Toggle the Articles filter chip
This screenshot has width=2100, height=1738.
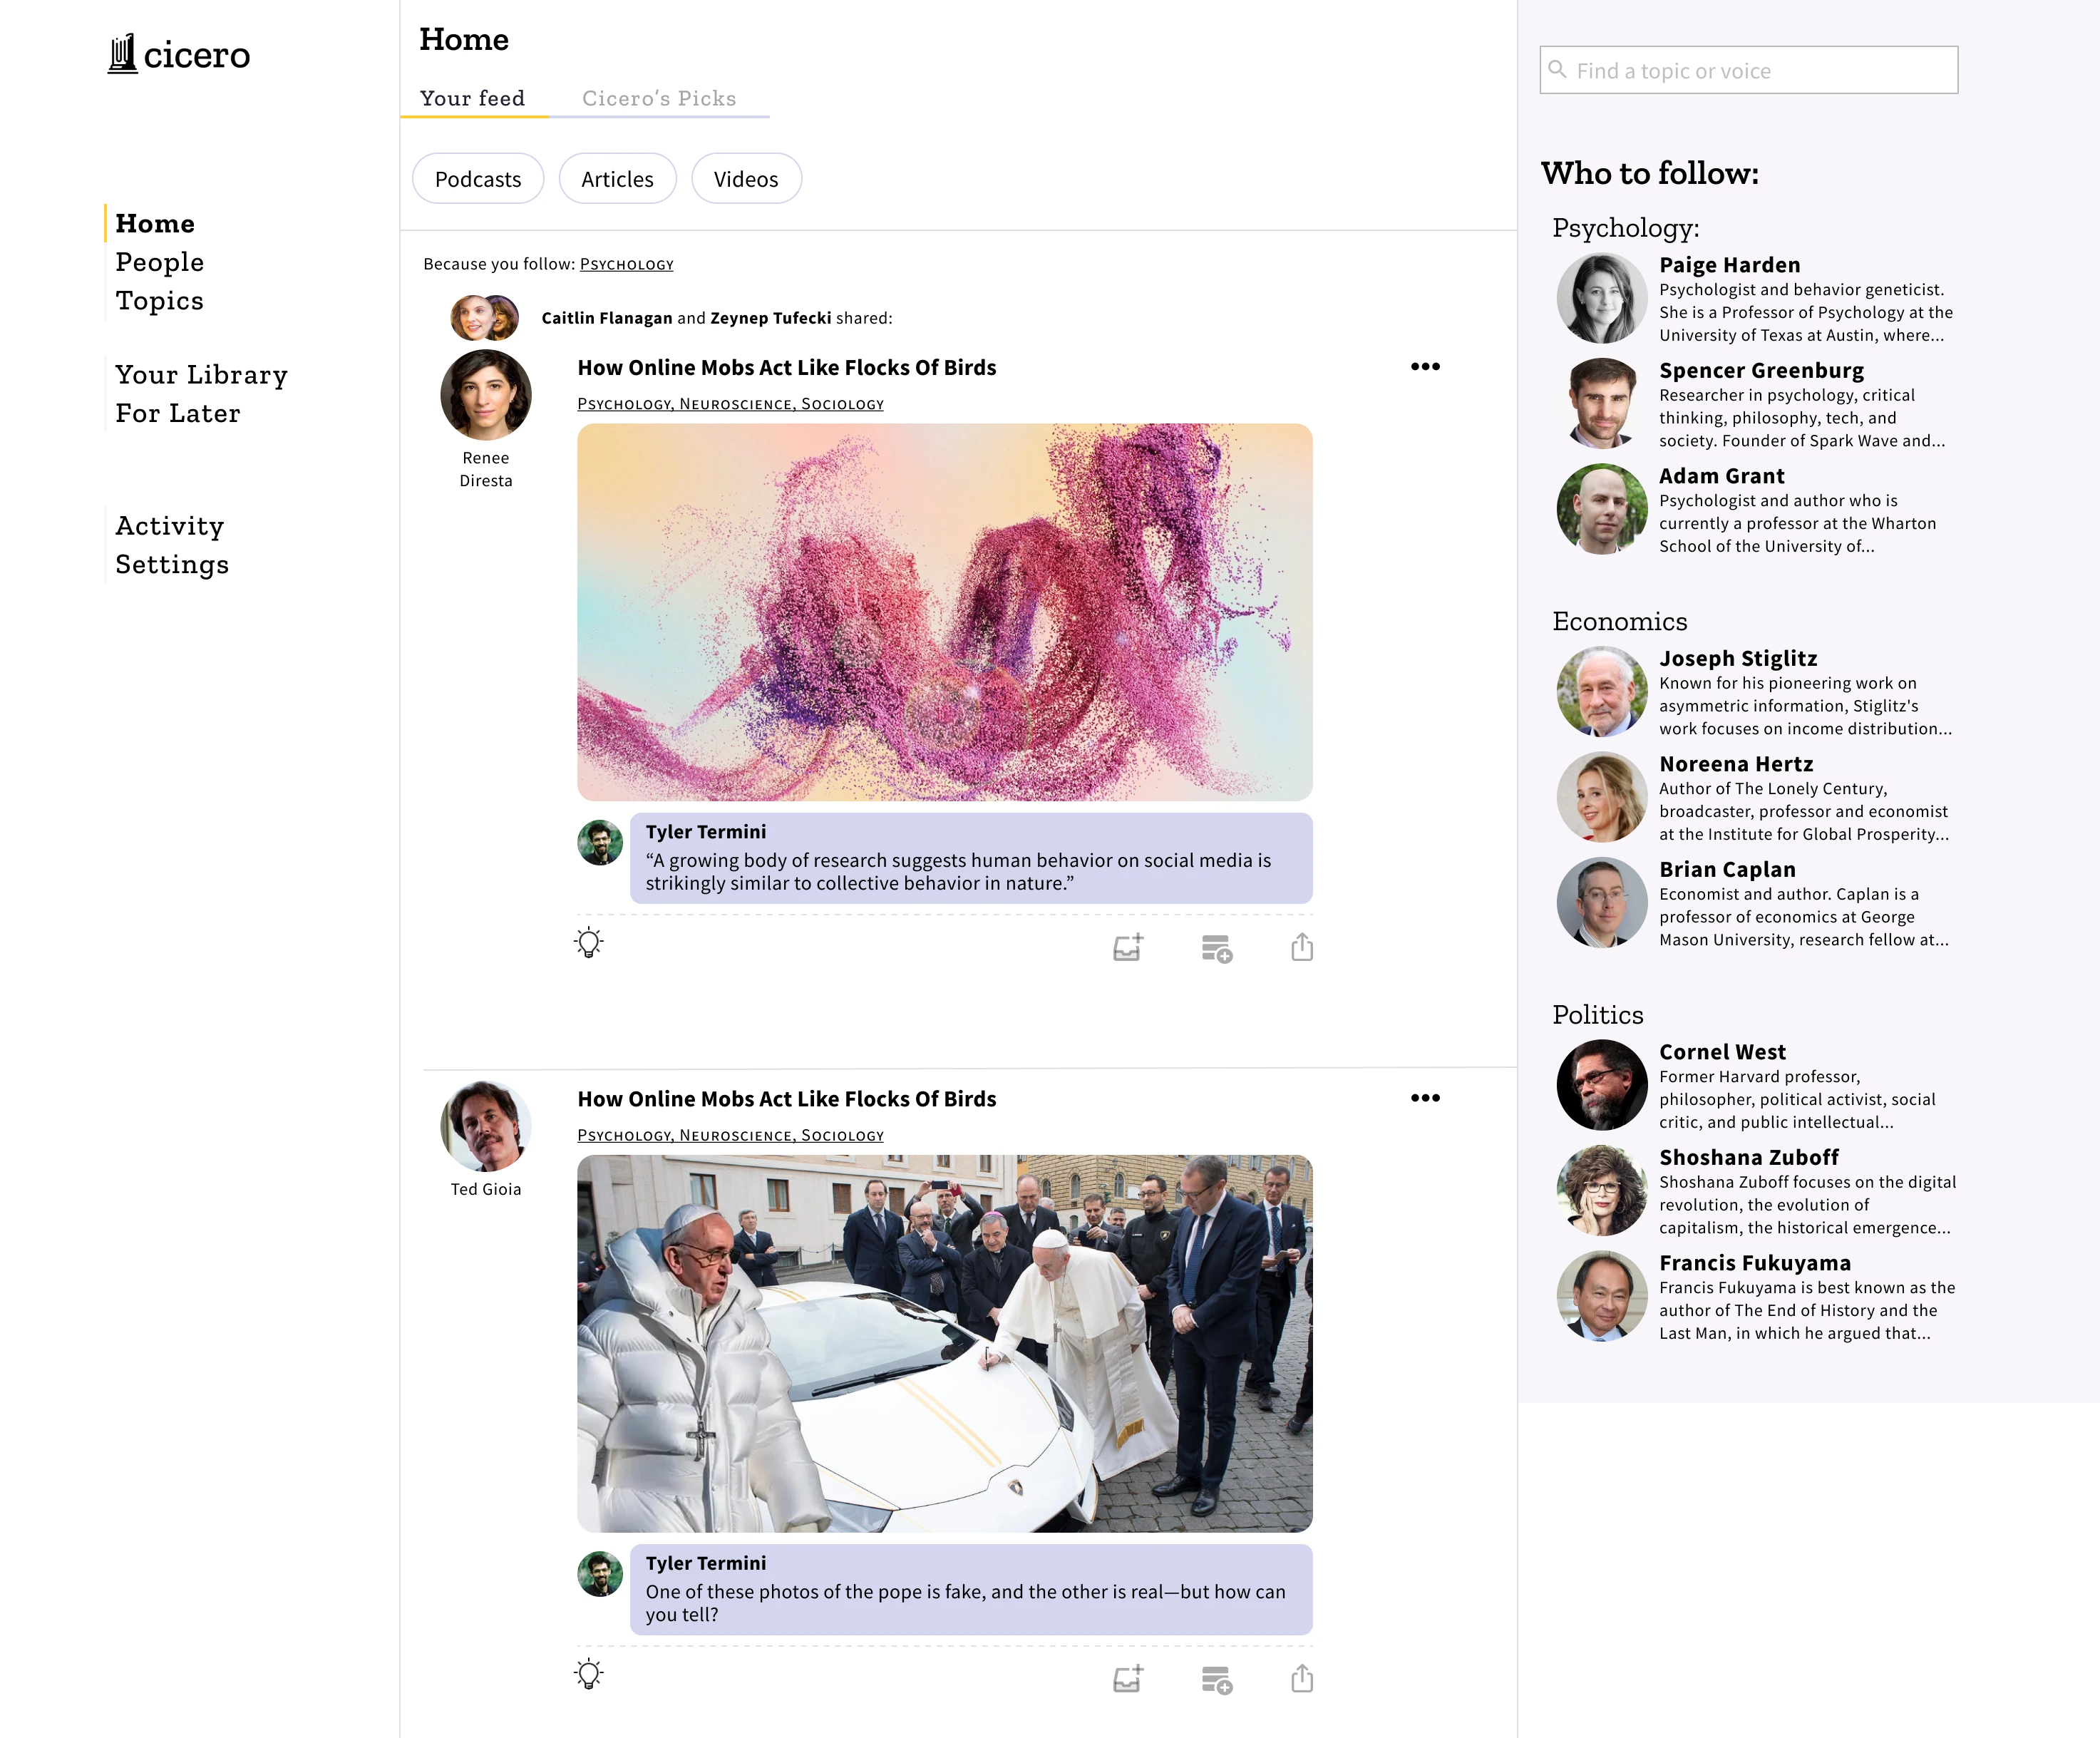tap(617, 179)
